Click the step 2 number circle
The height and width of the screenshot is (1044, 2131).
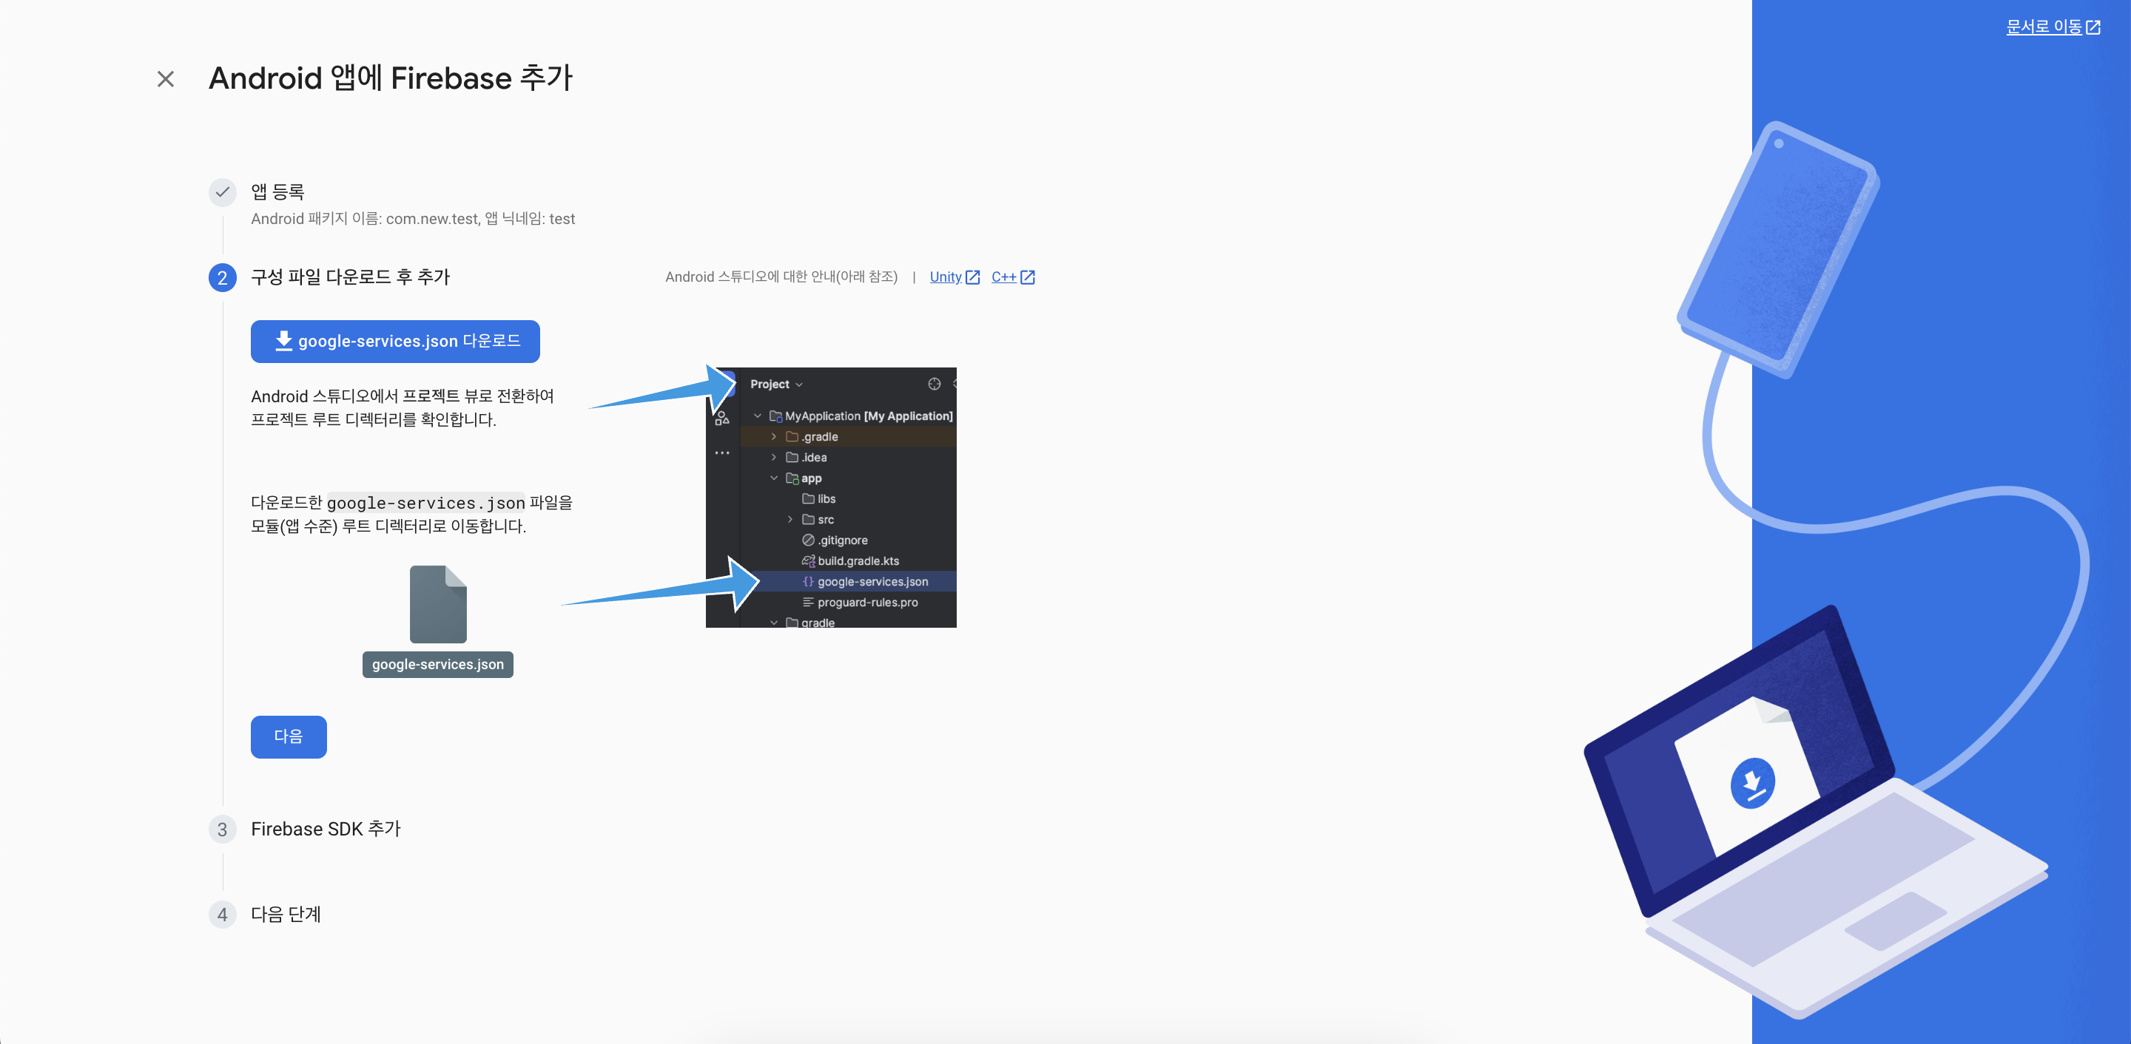point(223,277)
